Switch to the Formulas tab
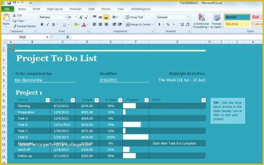Screen dimensions: 264x165 76,9
